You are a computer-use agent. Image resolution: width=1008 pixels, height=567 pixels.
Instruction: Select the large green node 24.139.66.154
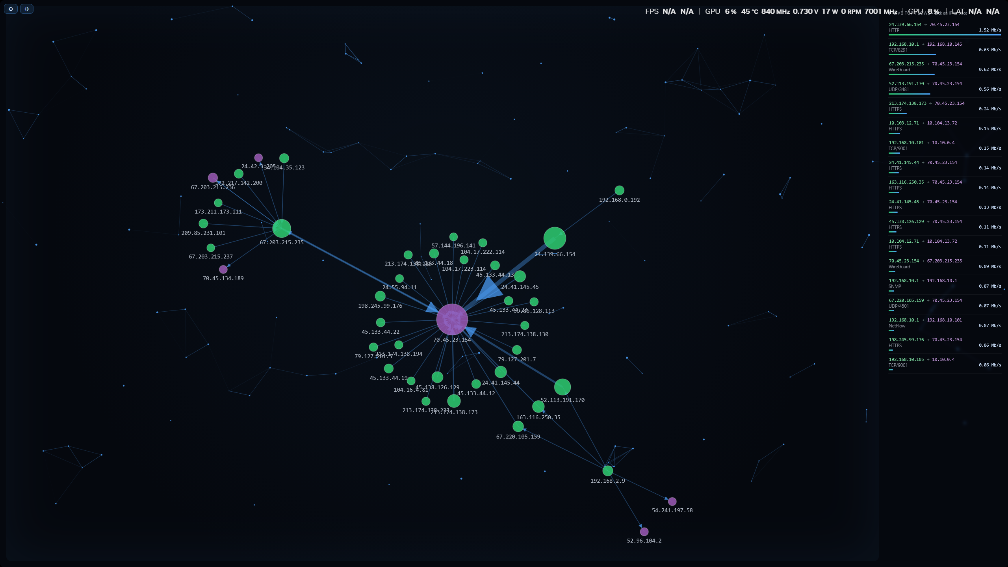[x=555, y=238]
